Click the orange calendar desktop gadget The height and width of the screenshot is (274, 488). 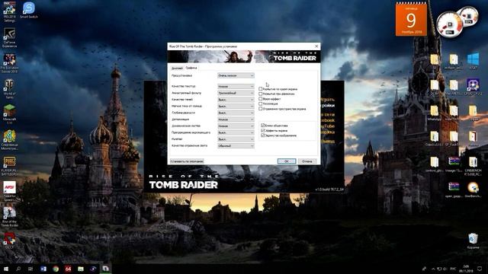coord(411,19)
